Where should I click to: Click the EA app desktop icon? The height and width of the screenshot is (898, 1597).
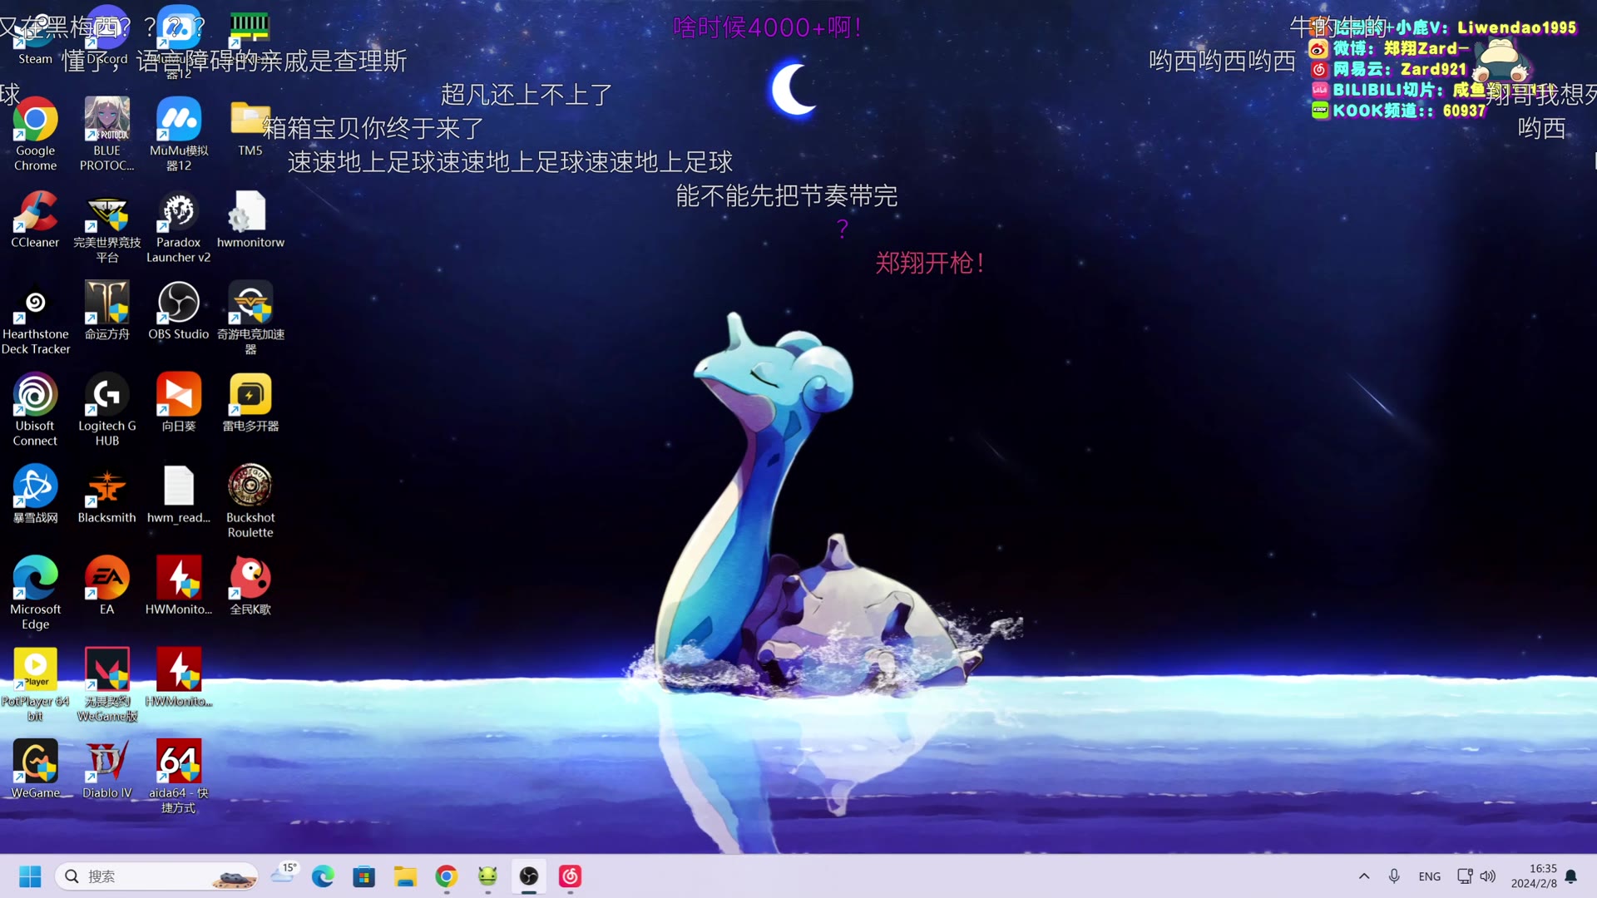[106, 579]
